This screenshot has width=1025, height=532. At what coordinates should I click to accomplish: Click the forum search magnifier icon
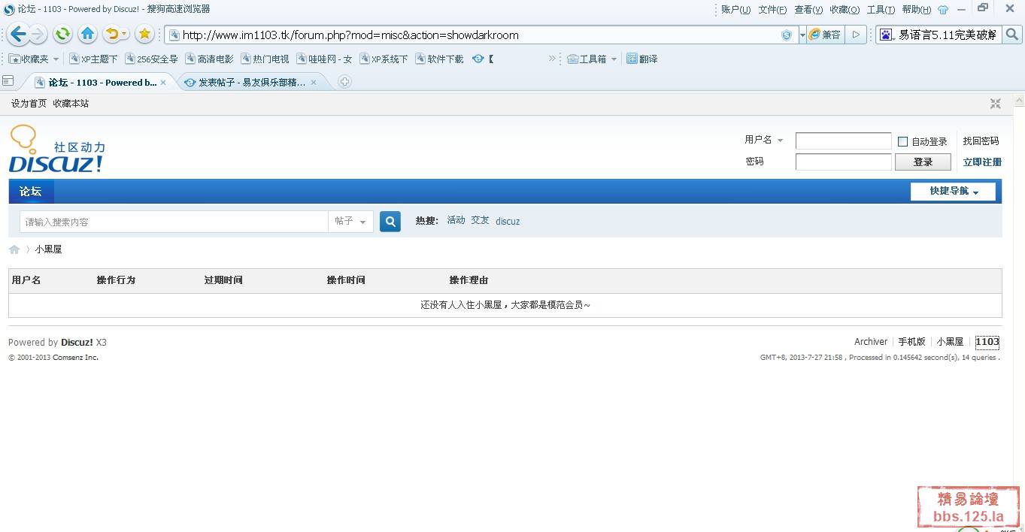(390, 222)
